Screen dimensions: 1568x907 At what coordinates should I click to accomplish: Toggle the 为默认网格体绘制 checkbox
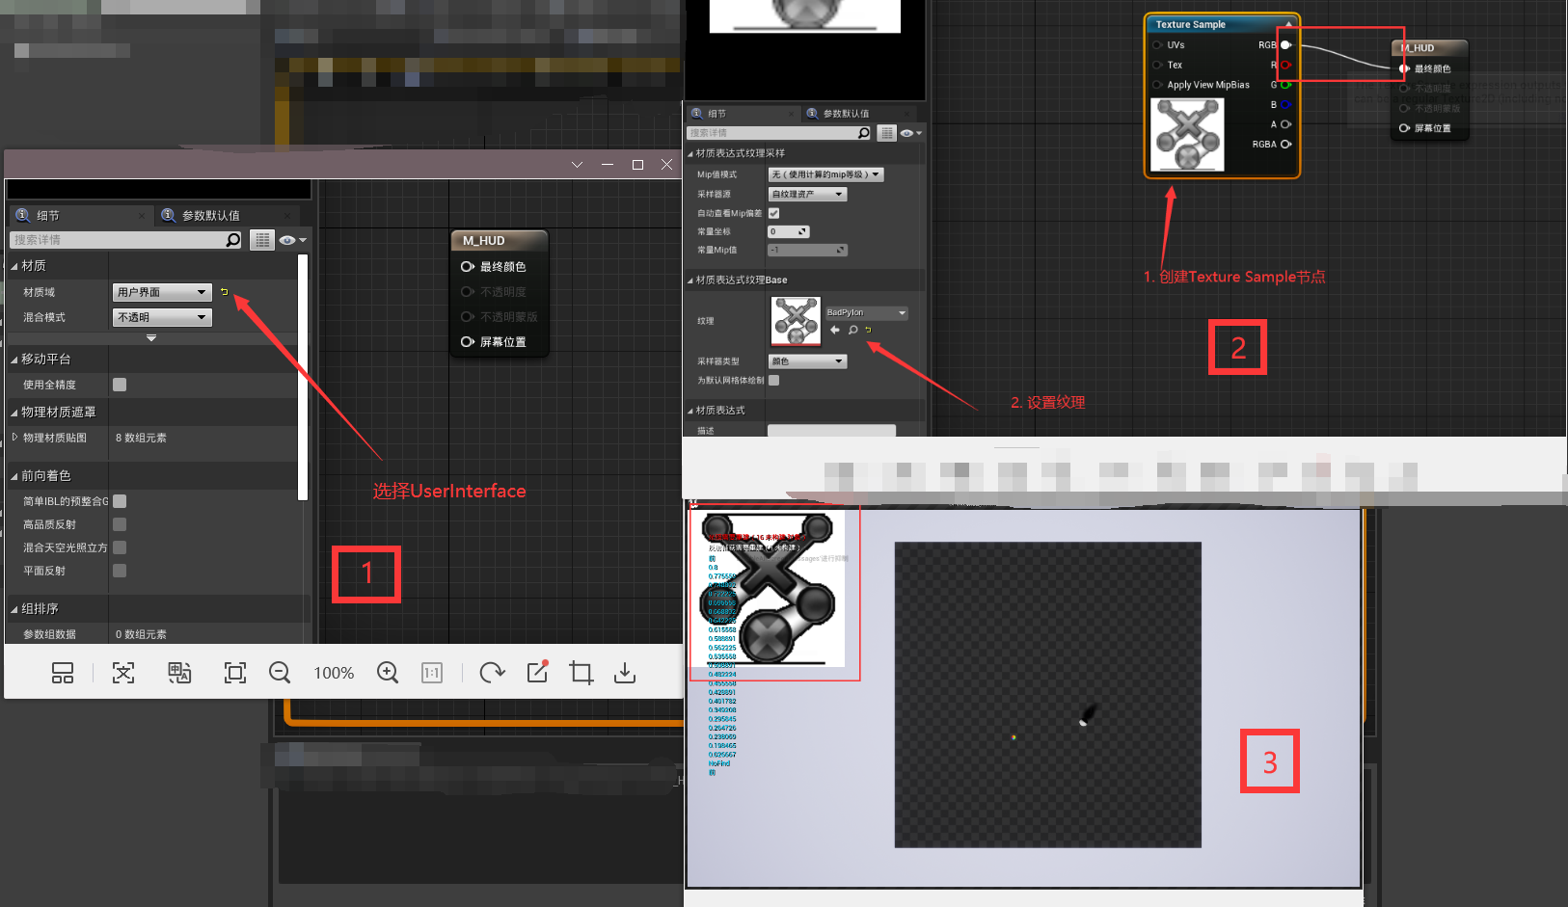pyautogui.click(x=773, y=380)
